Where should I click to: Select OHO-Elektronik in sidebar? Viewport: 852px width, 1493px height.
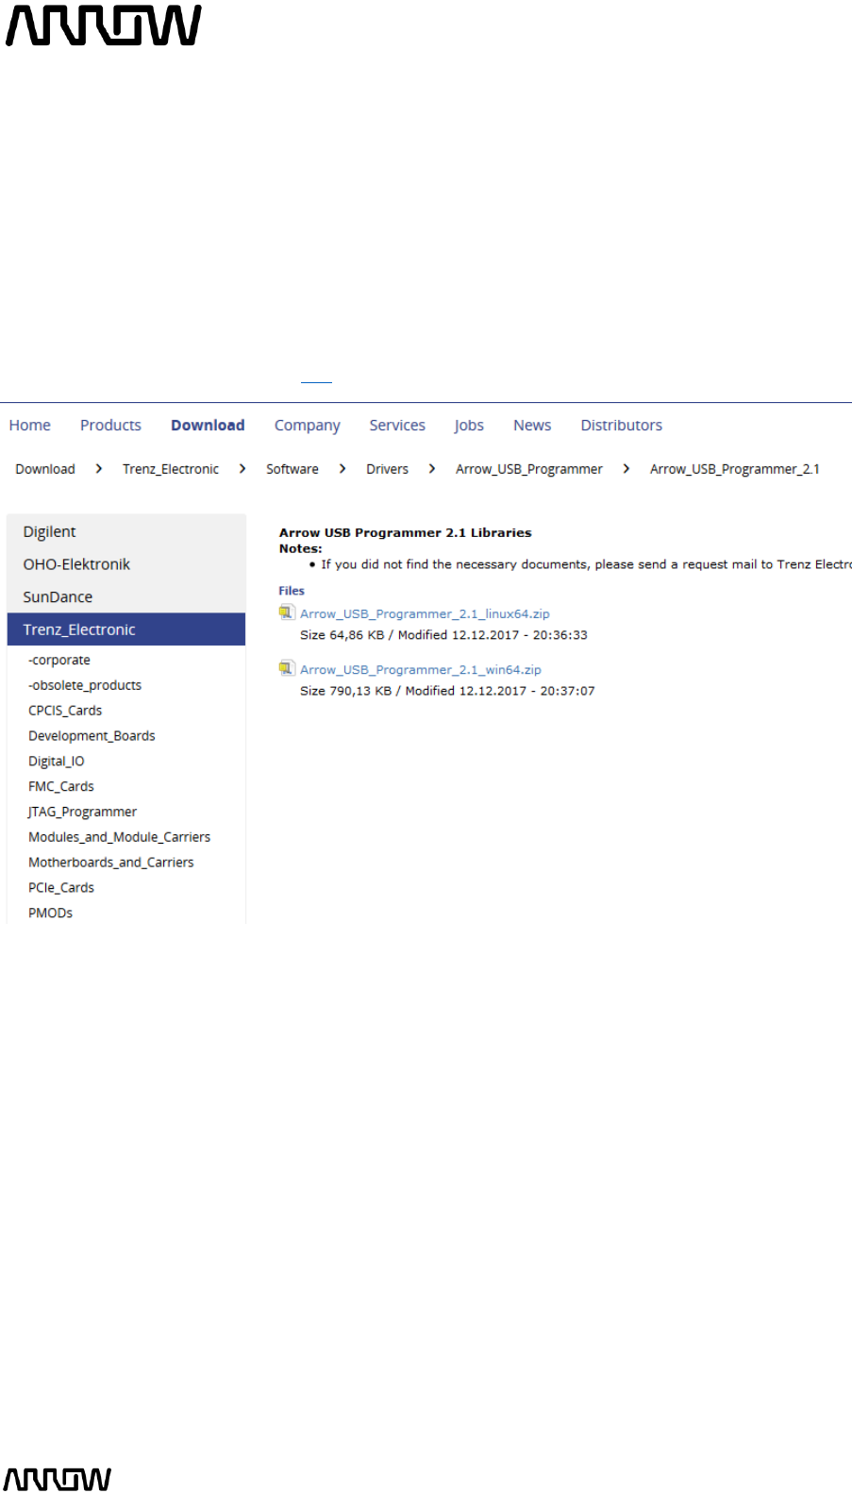click(125, 564)
